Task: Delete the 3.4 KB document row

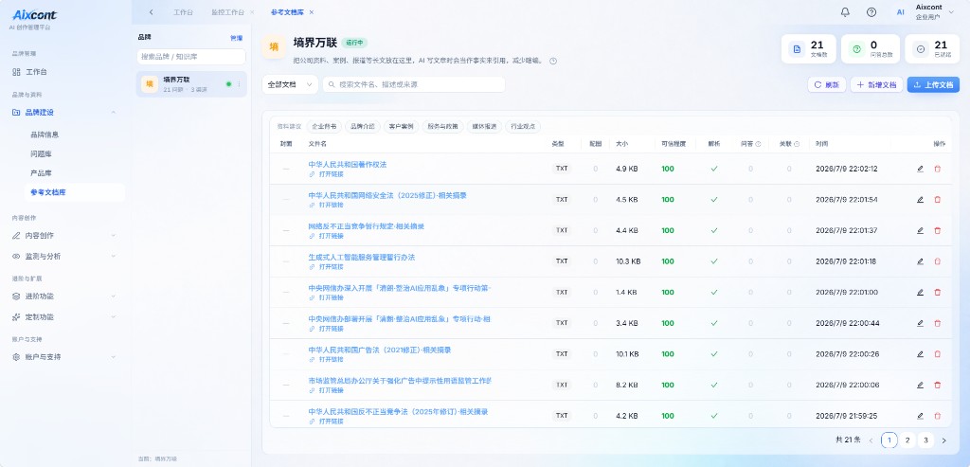Action: [937, 323]
